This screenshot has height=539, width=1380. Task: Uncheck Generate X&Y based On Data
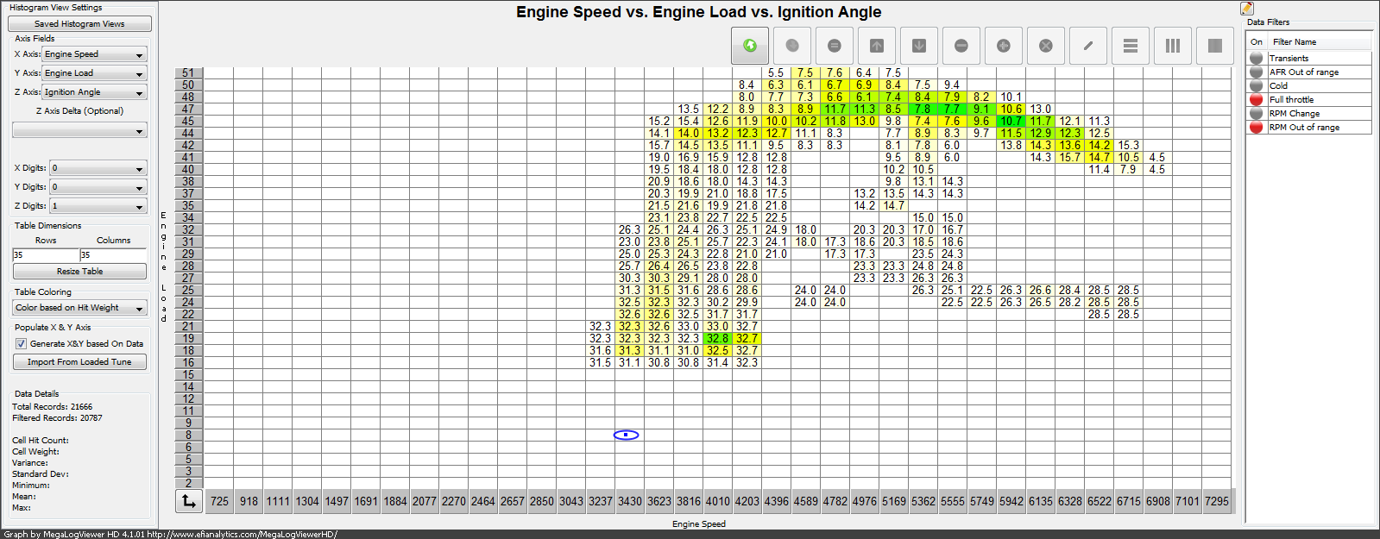22,343
